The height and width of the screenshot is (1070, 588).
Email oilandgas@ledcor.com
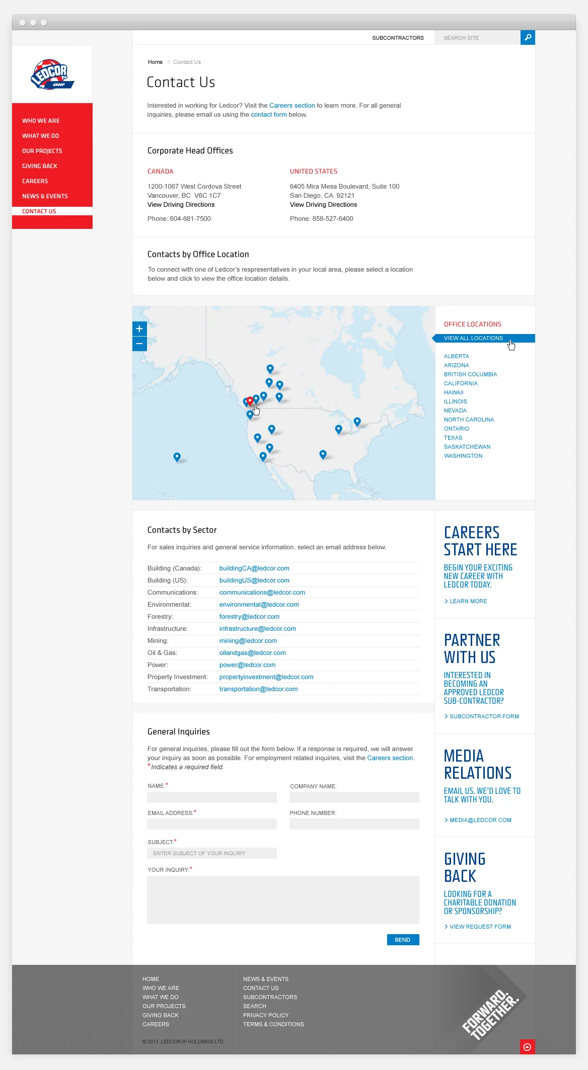point(252,653)
